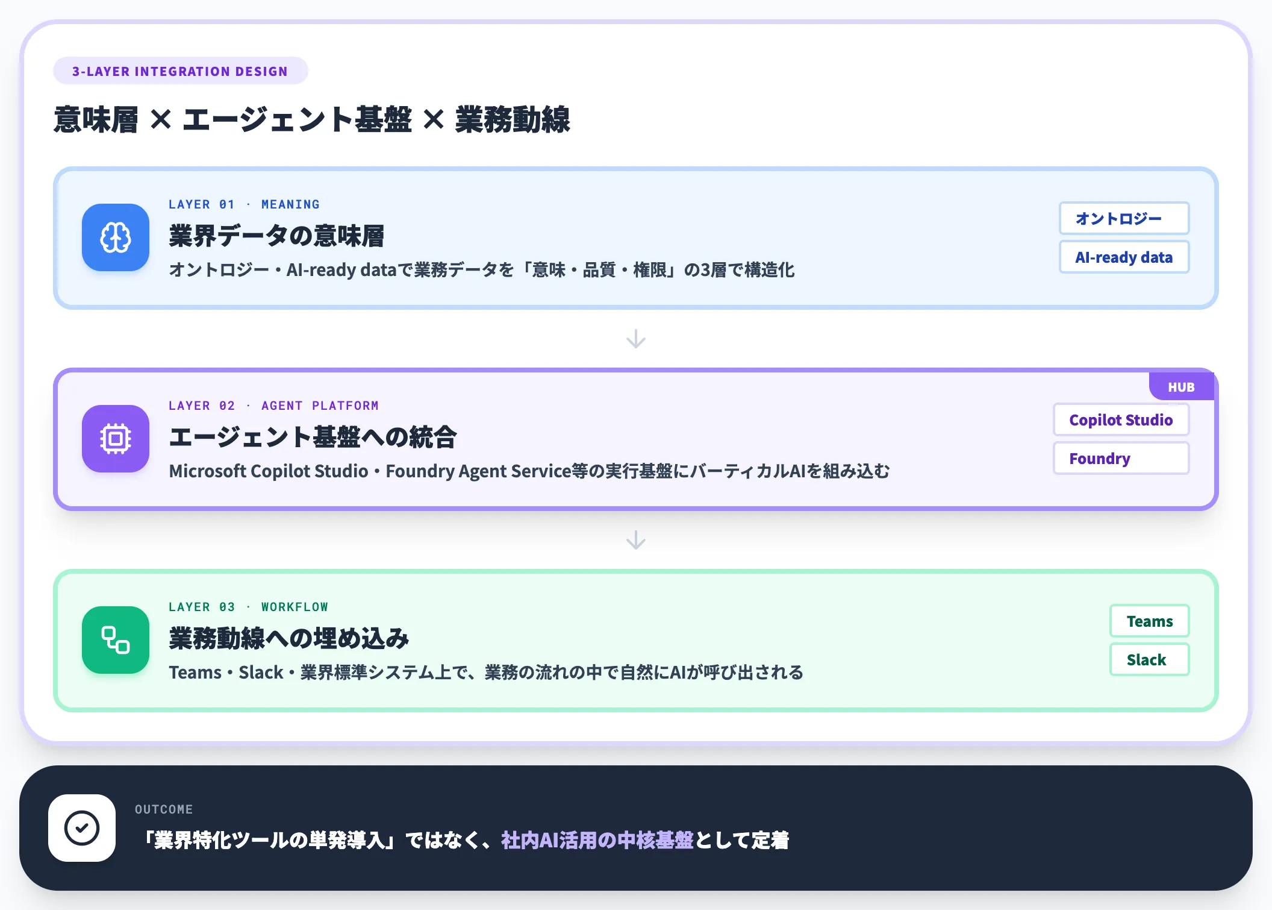Viewport: 1272px width, 910px height.
Task: Click the LAYER 02 · AGENT PLATFORM label
Action: point(273,406)
